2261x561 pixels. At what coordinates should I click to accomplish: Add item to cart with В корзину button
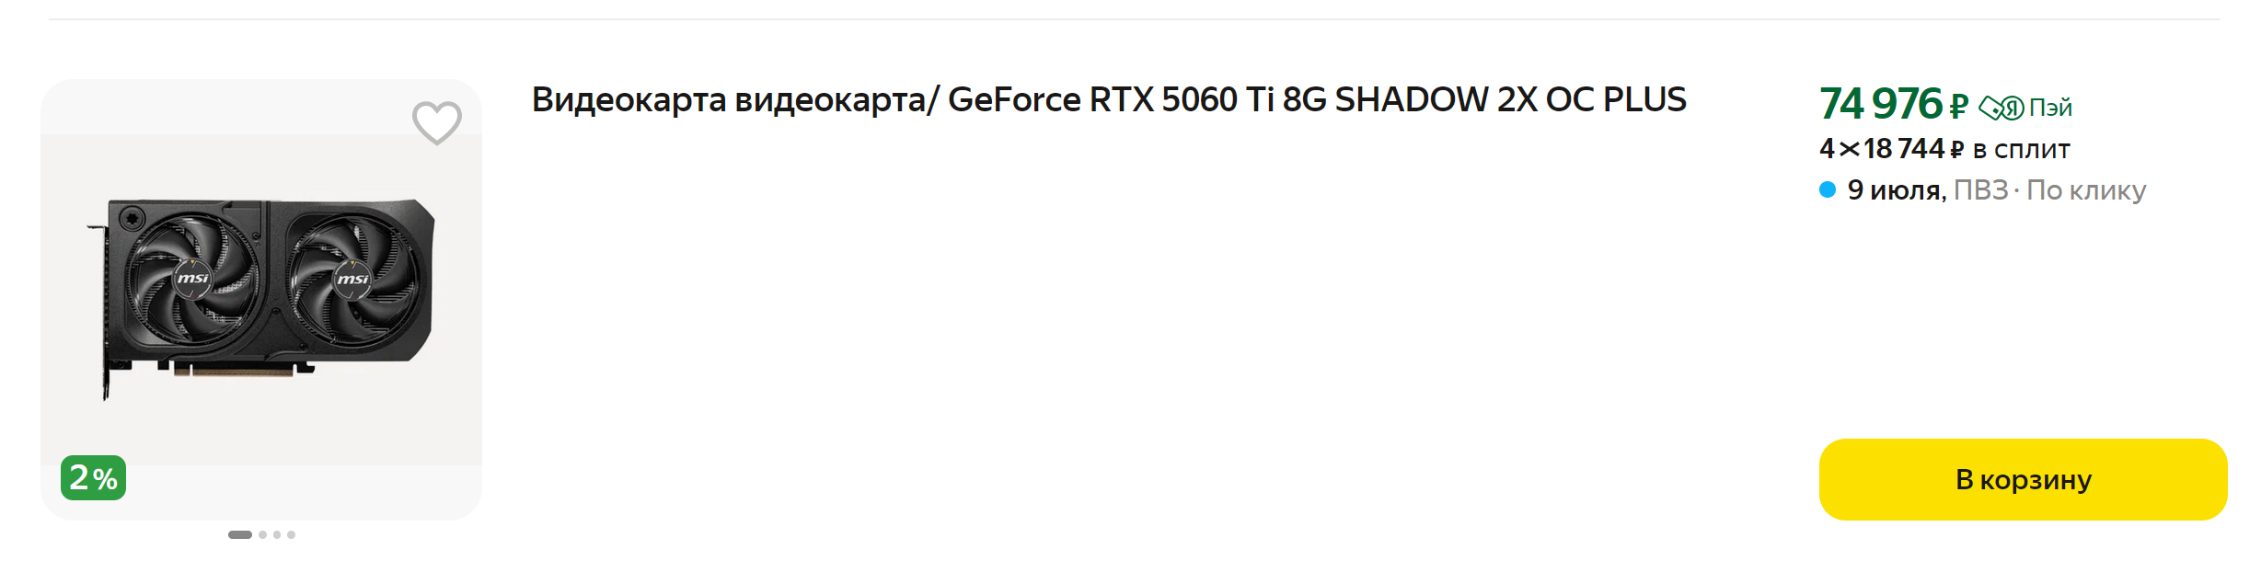[x=2023, y=479]
